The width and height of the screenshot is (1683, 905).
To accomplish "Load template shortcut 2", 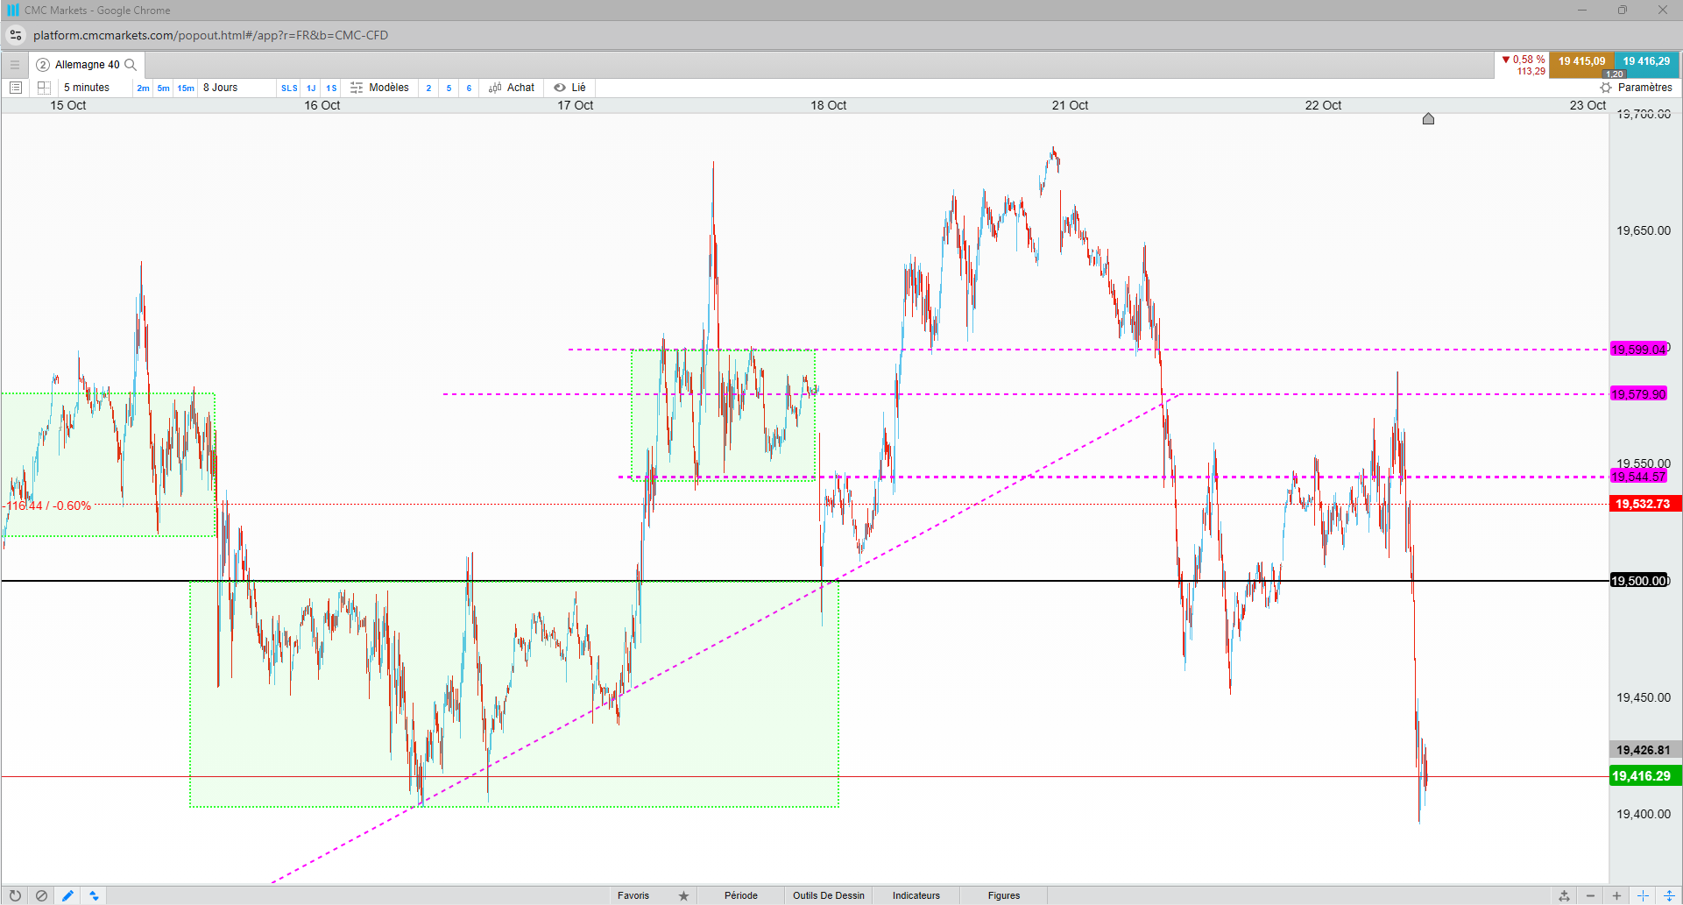I will click(428, 88).
